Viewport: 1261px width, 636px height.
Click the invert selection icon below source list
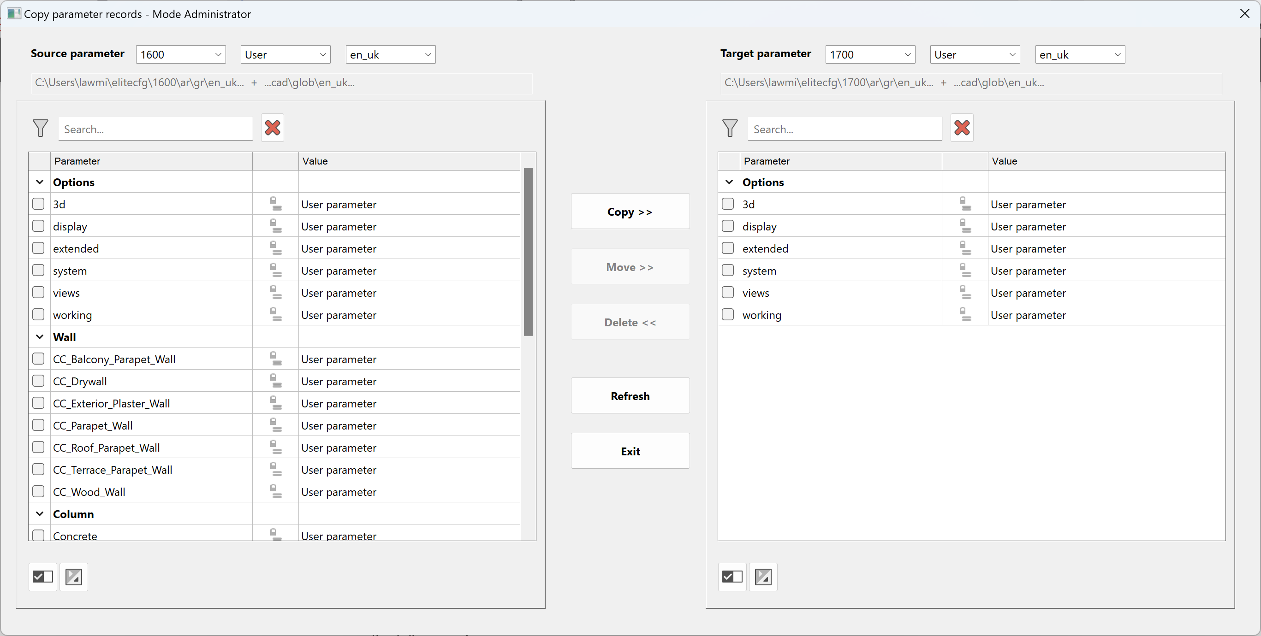click(x=74, y=577)
